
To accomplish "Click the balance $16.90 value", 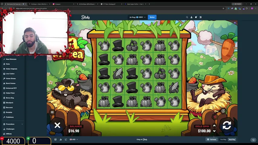I will tap(74, 131).
